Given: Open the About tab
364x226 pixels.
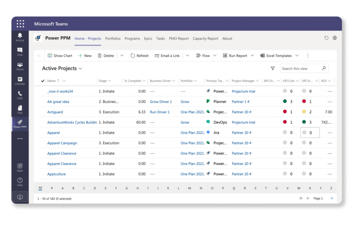Looking at the screenshot, I should (x=227, y=39).
